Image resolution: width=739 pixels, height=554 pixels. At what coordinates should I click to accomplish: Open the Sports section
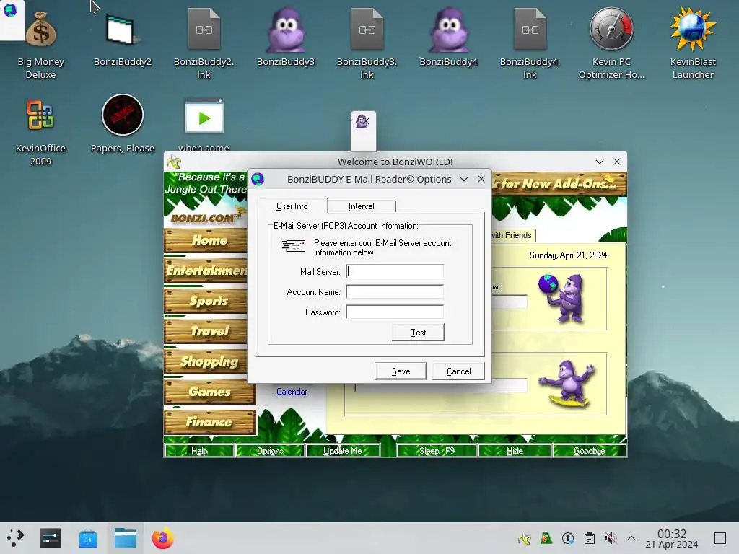(x=206, y=301)
